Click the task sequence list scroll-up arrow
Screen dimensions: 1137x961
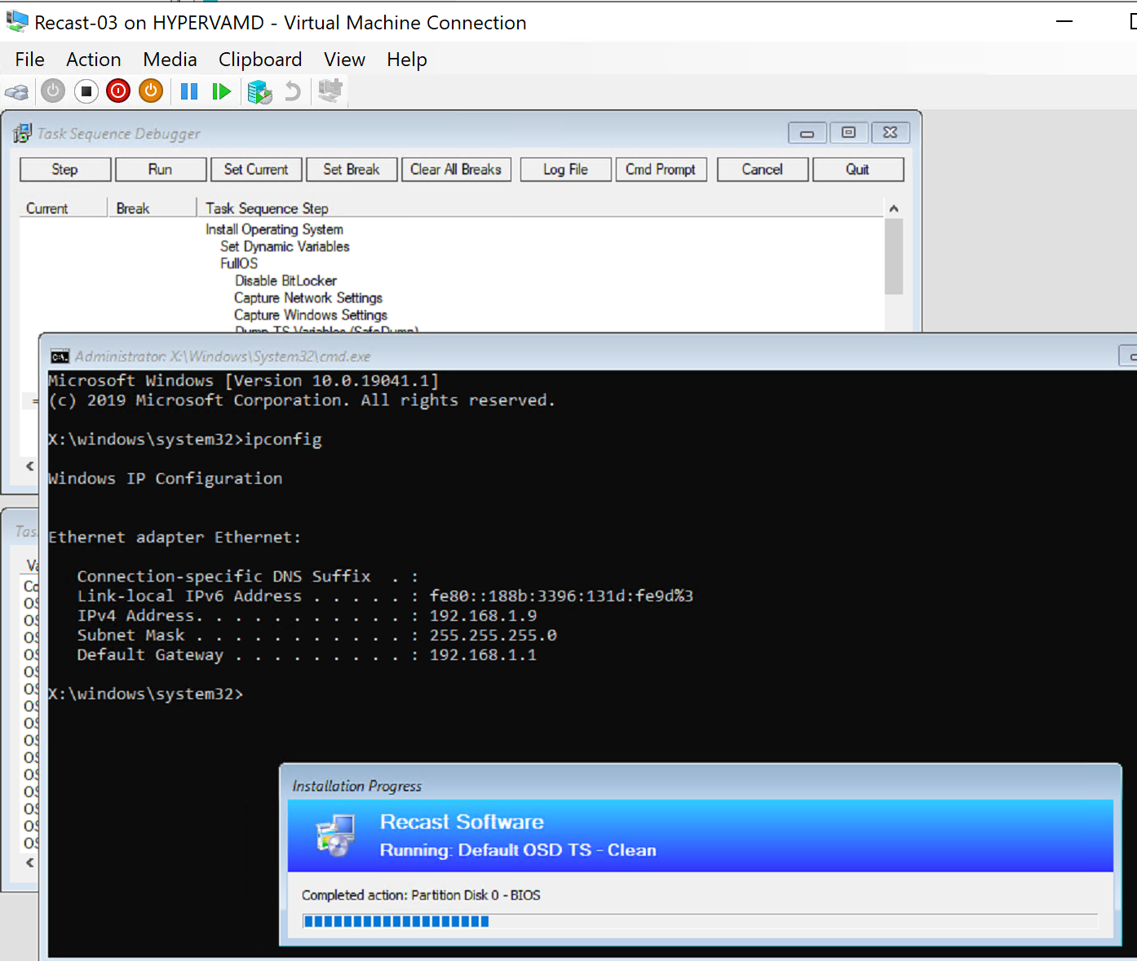(x=894, y=209)
